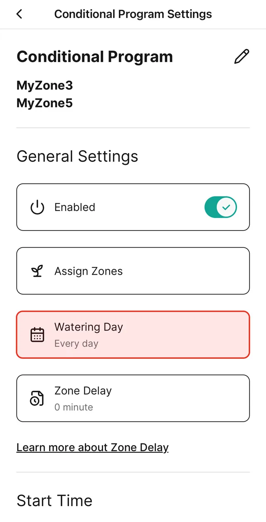Click the Start Time section heading
266x522 pixels.
pyautogui.click(x=54, y=500)
